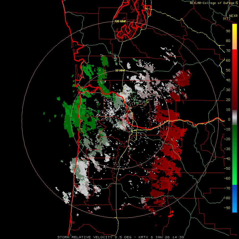This screenshot has height=239, width=239.
Task: Click the 40 value on the velocity scale
Action: tap(228, 80)
